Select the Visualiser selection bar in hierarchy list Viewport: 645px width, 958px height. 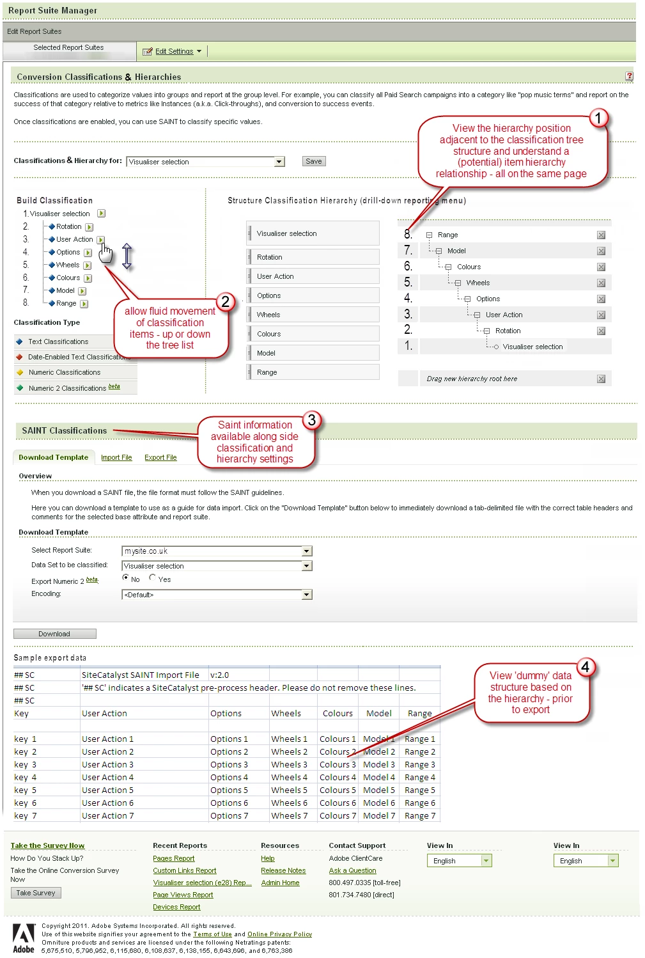click(x=313, y=233)
